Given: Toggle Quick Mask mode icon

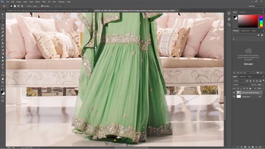Looking at the screenshot, I should click(x=2, y=97).
